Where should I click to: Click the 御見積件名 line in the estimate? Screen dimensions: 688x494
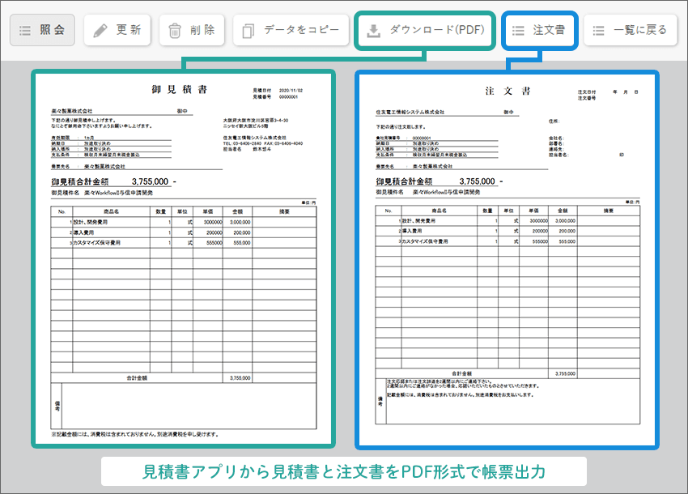click(x=102, y=193)
